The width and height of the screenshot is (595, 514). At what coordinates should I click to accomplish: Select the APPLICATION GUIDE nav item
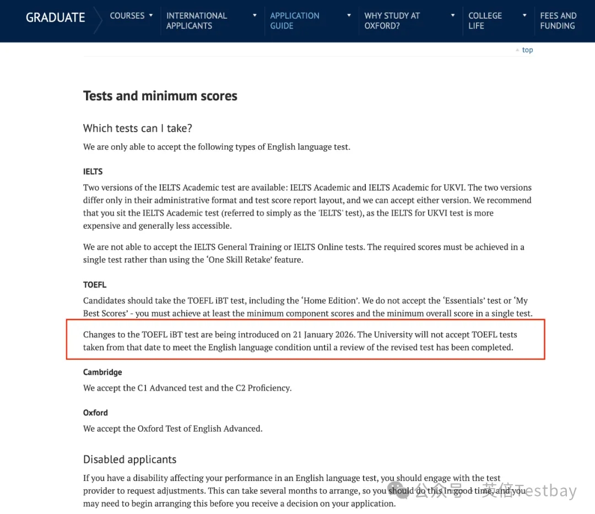pyautogui.click(x=294, y=20)
